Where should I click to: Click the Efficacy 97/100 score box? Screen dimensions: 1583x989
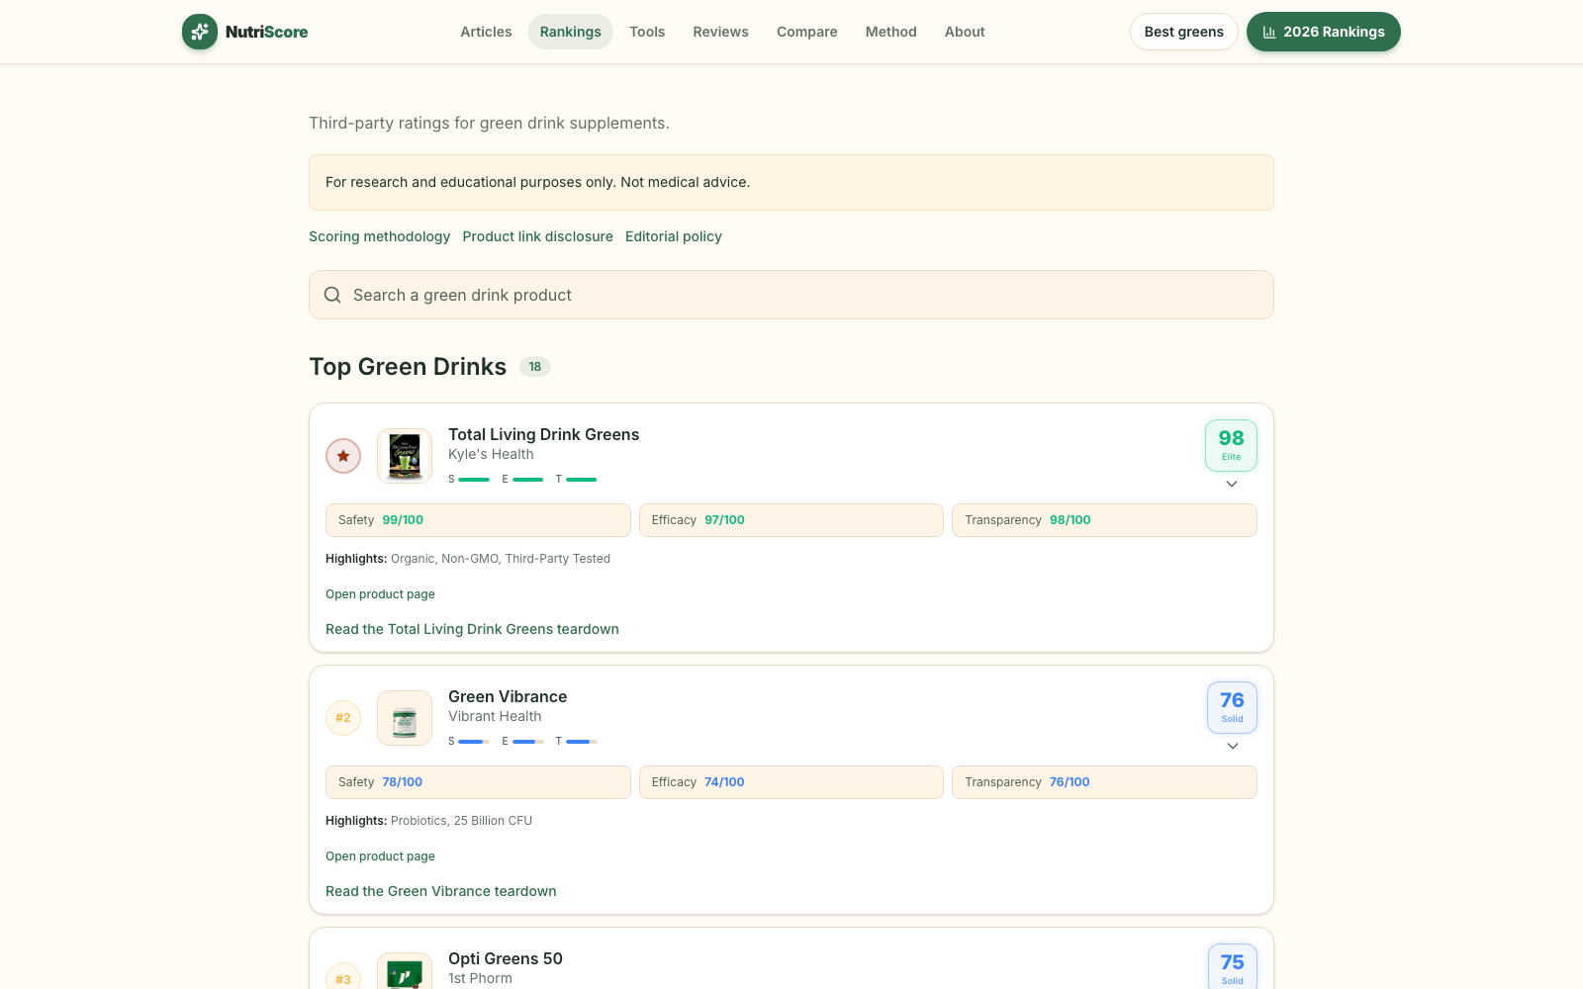coord(791,520)
